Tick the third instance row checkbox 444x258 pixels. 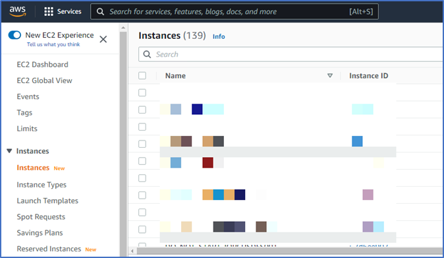pos(142,127)
